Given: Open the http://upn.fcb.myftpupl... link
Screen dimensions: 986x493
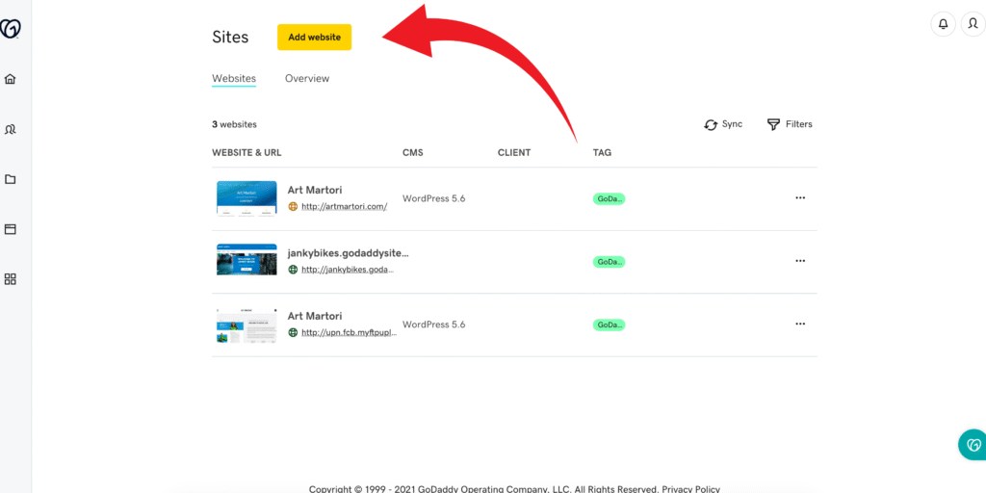Looking at the screenshot, I should pyautogui.click(x=349, y=332).
